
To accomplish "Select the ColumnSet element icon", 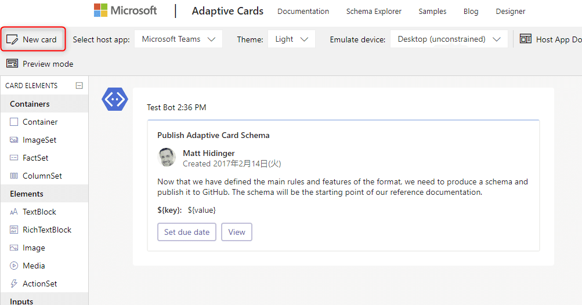I will [14, 176].
